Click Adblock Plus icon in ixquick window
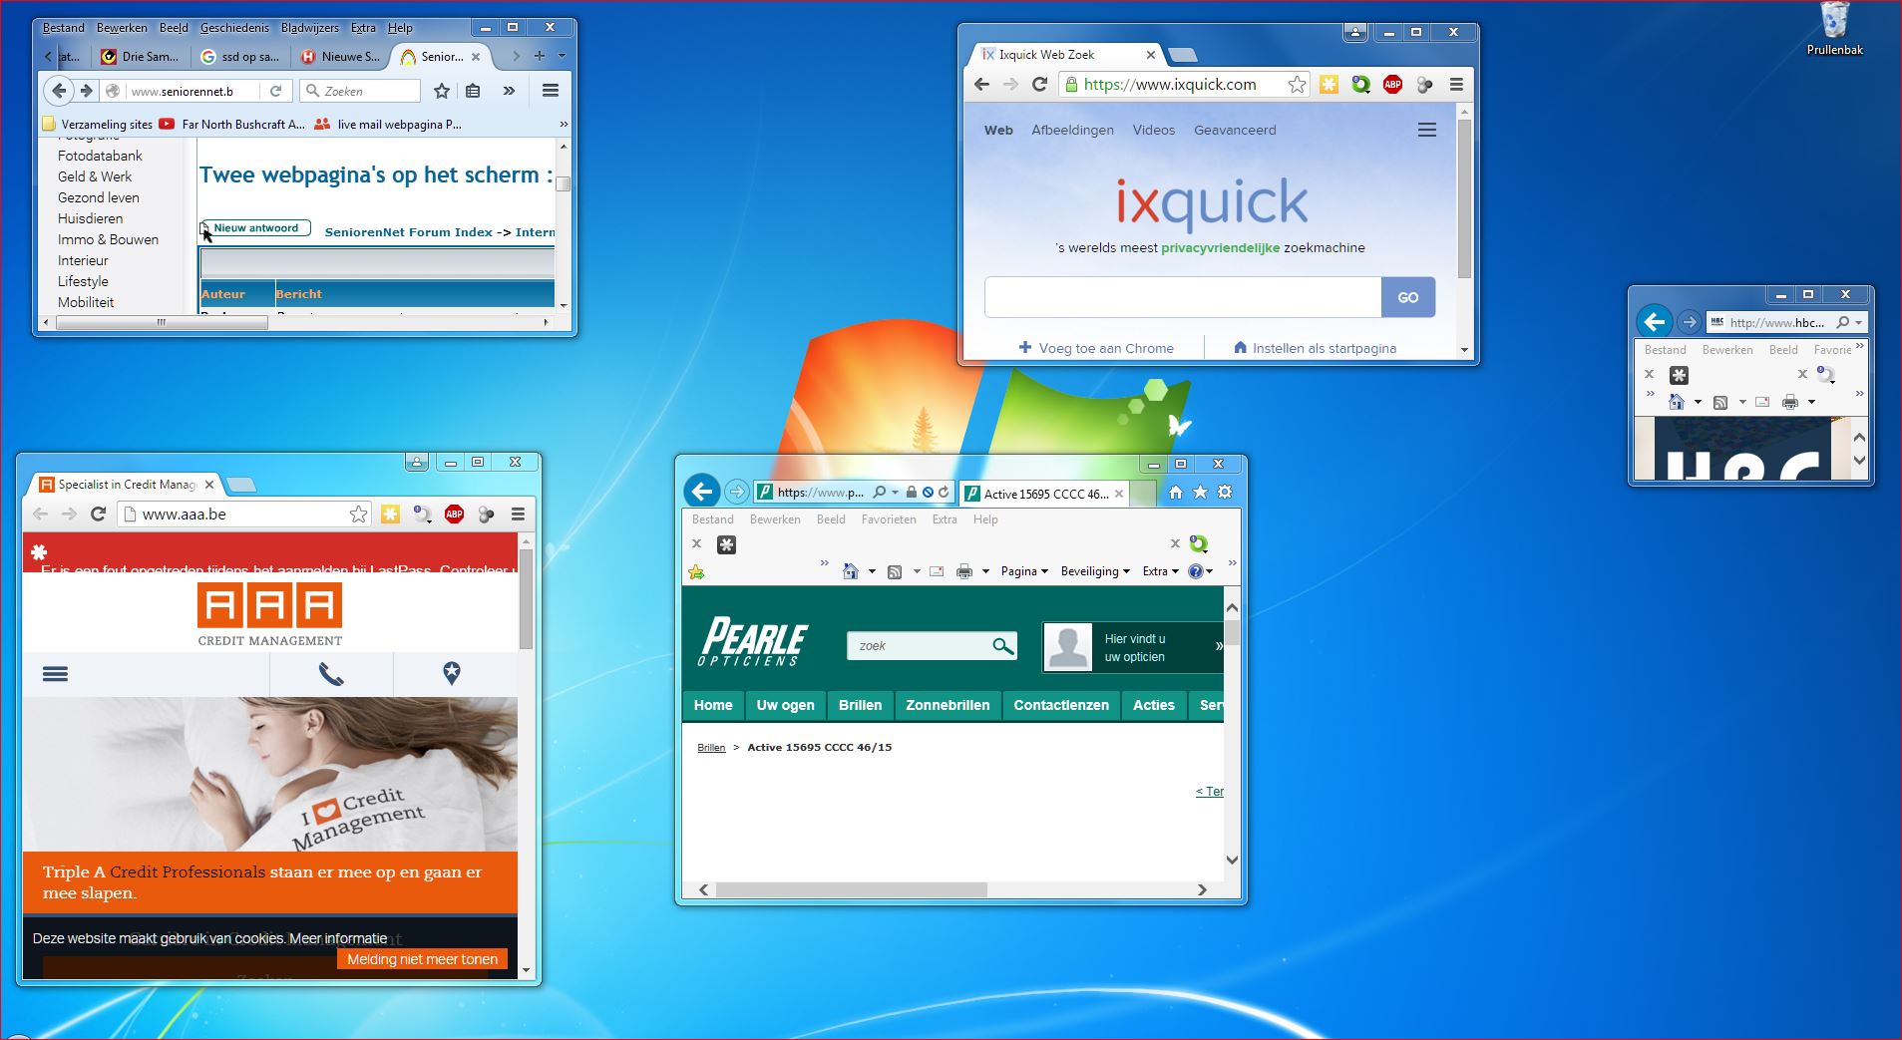 [x=1392, y=85]
